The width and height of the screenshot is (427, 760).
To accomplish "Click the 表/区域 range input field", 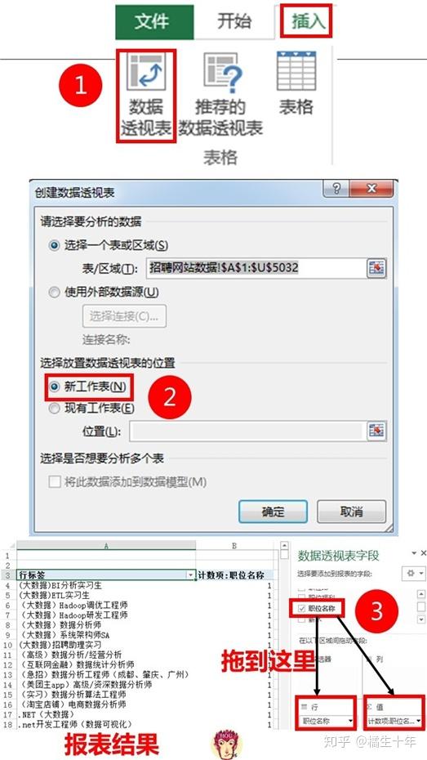I will pyautogui.click(x=255, y=268).
